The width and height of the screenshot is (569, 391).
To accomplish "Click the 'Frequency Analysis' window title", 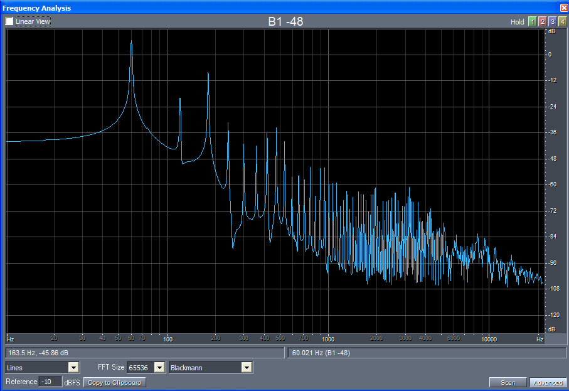I will (x=36, y=8).
